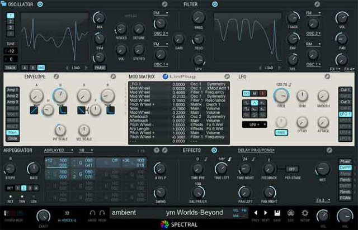This screenshot has height=230, width=358.
Task: Load previous oscillator waveform with left arrow
Action: point(67,68)
